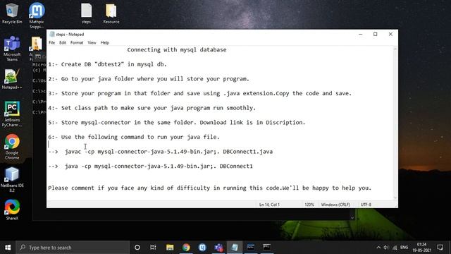Show hidden system tray icons

point(378,248)
